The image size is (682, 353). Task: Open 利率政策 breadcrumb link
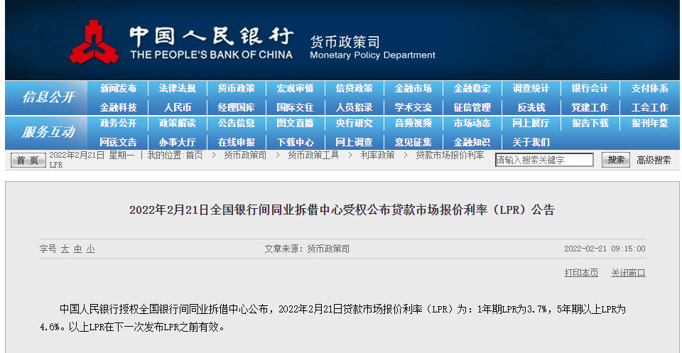click(x=377, y=156)
